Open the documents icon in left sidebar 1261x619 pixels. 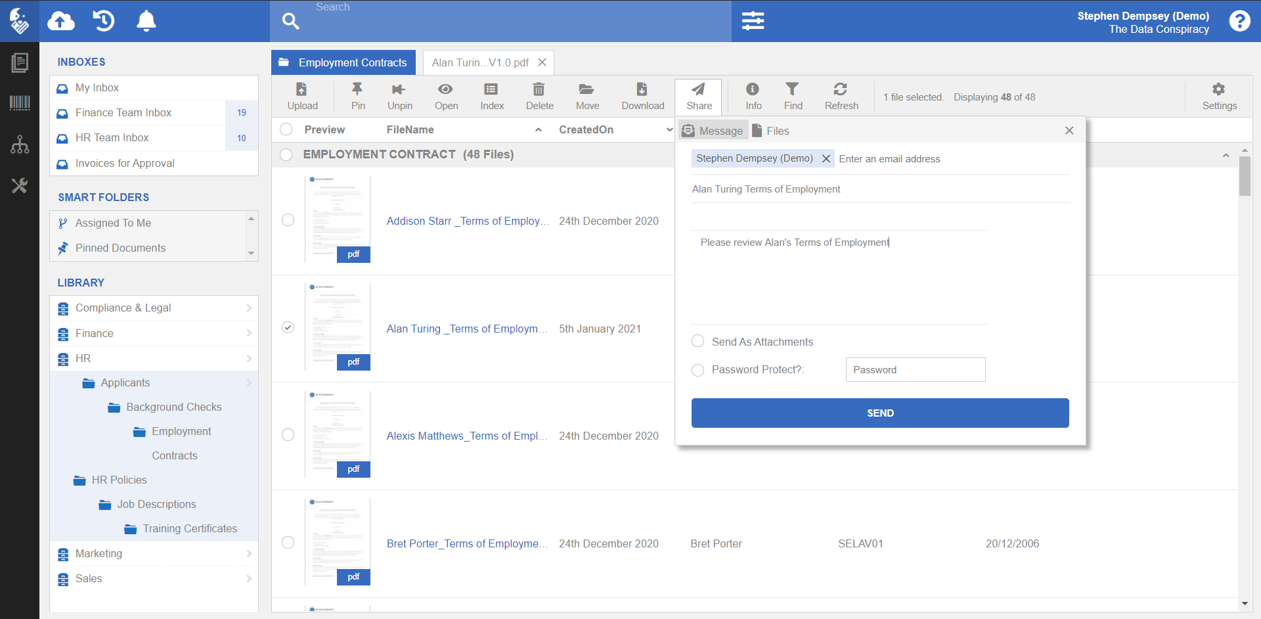20,63
